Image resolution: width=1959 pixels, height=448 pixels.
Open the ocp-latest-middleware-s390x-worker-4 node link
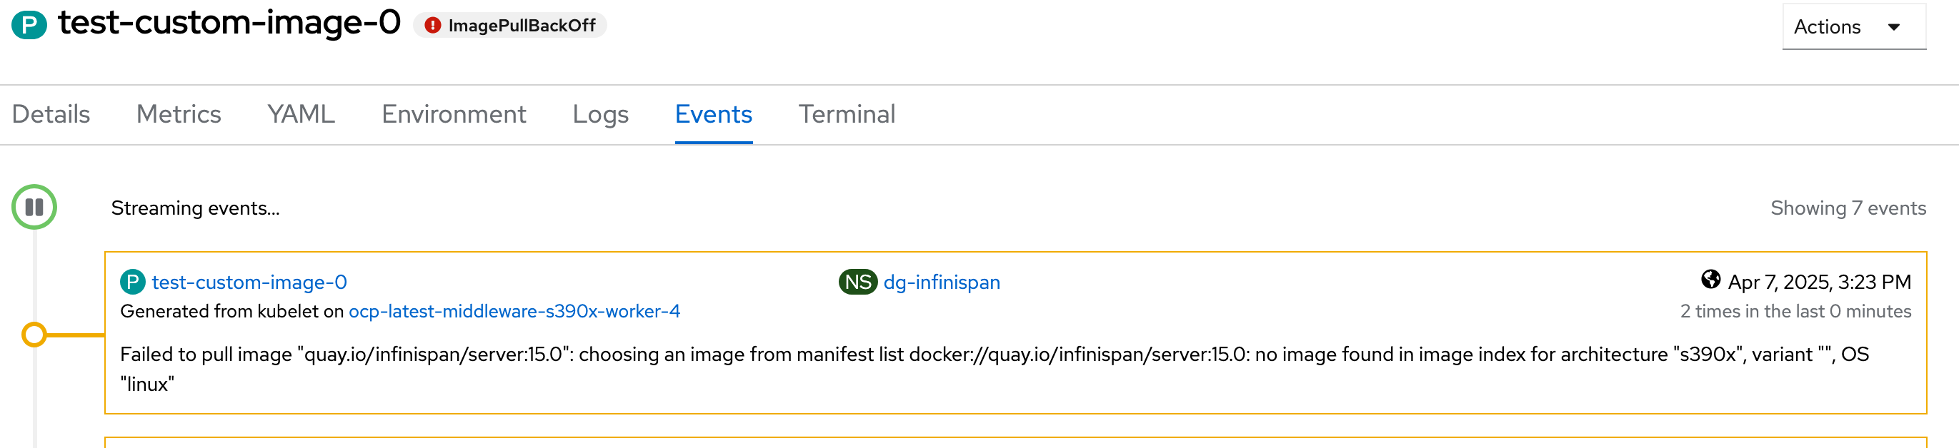[514, 311]
